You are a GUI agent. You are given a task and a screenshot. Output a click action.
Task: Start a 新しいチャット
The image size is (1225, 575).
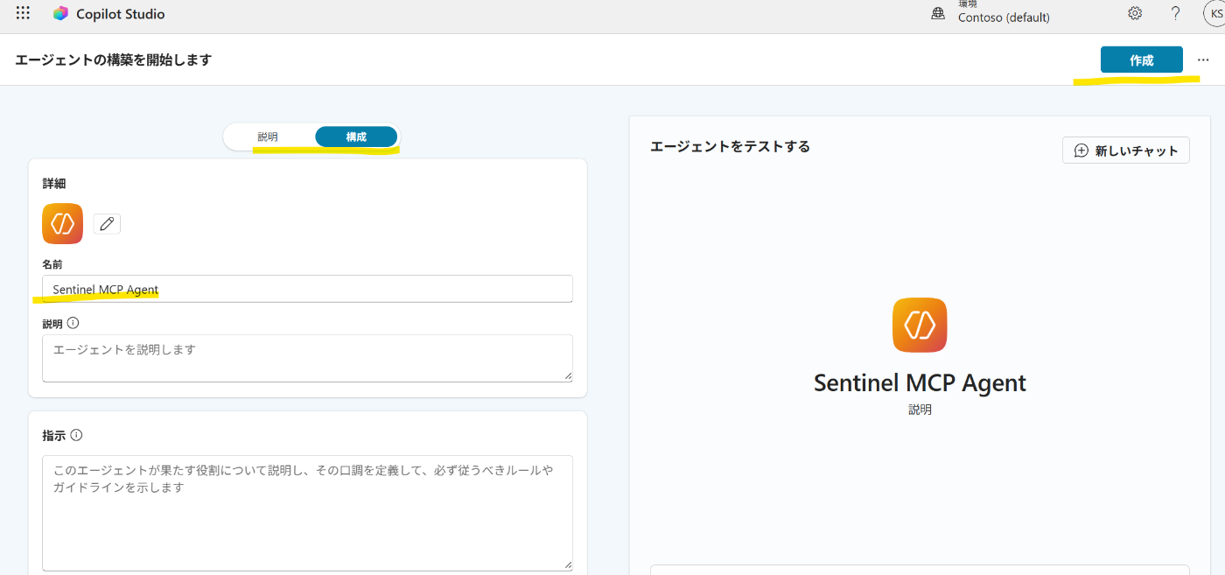tap(1126, 151)
